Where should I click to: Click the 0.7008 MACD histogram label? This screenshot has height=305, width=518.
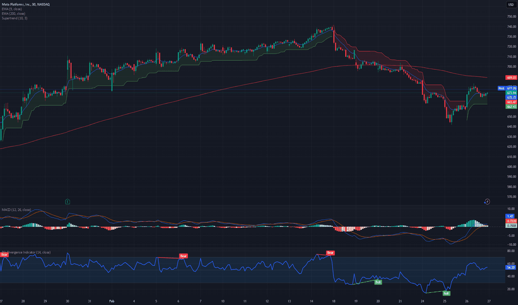coord(511,226)
